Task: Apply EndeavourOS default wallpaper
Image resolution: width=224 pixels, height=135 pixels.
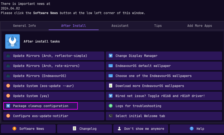Action: [164, 66]
